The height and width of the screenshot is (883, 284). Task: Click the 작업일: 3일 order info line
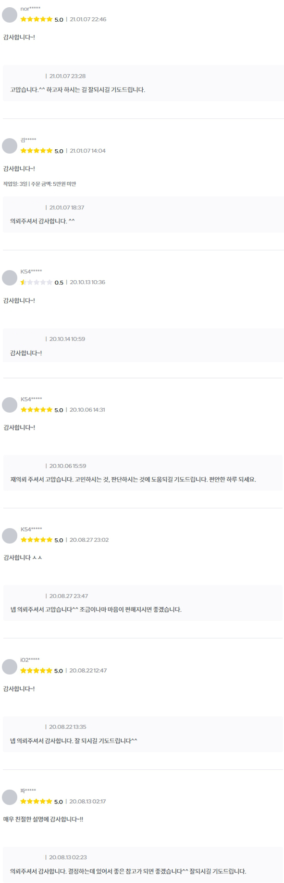click(x=39, y=183)
